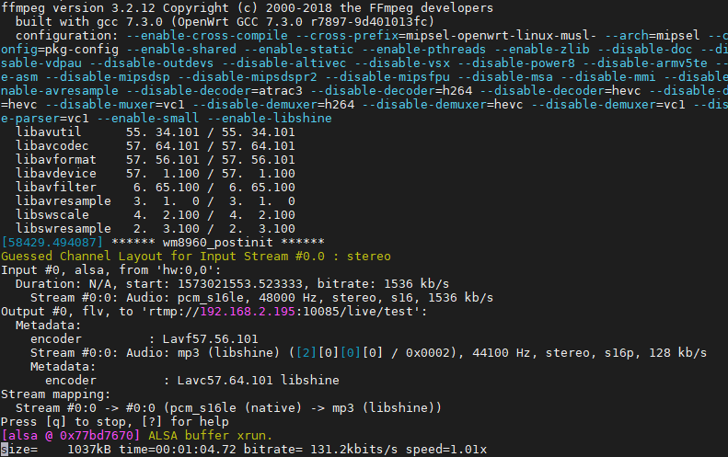Click the '--disable-power8' flag
728x457 pixels.
(516, 63)
